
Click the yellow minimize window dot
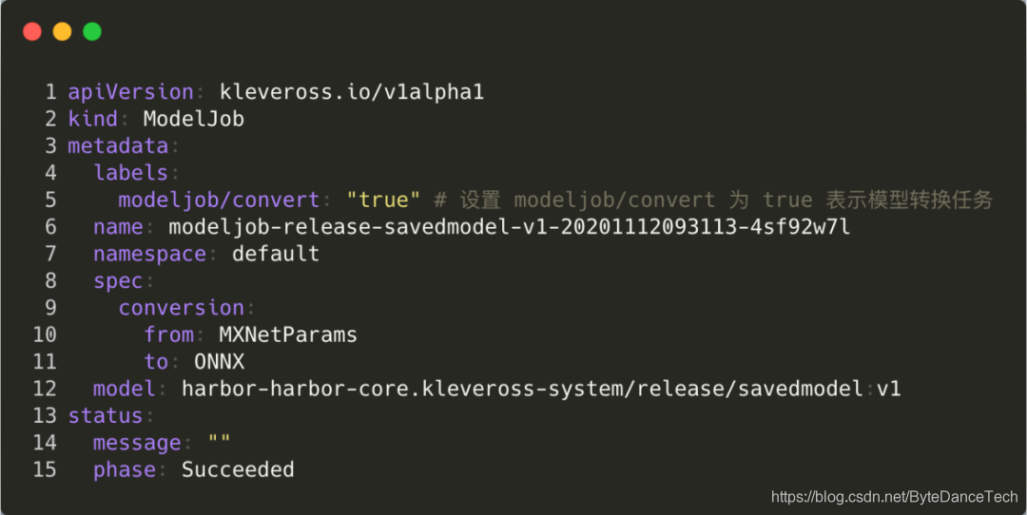click(x=62, y=31)
